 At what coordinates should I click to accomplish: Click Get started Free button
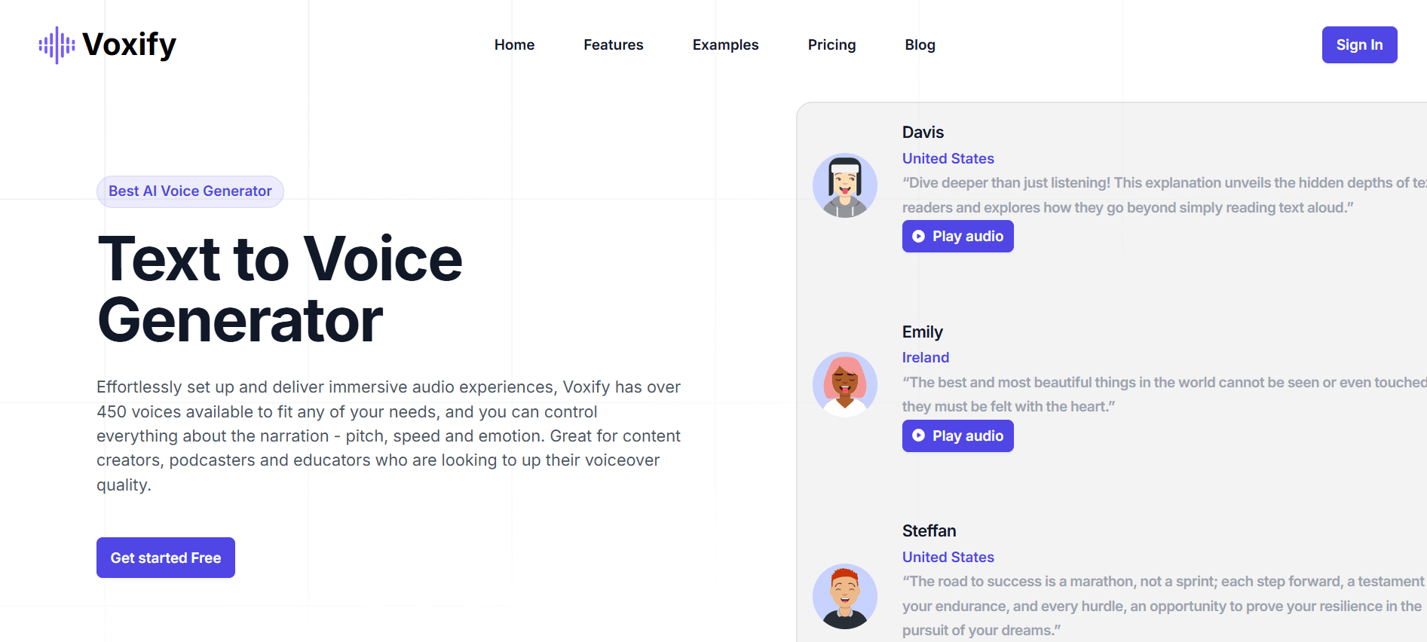tap(166, 558)
